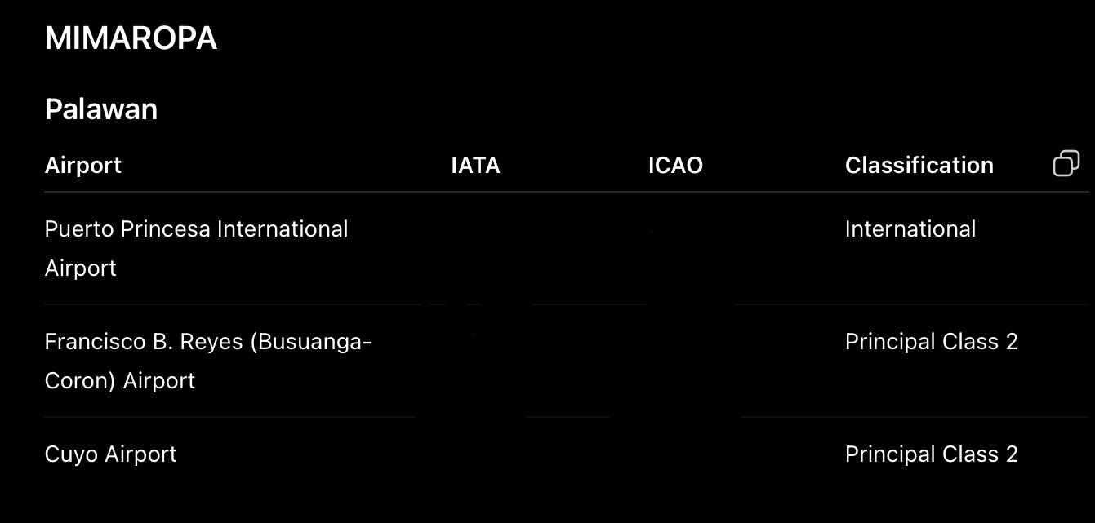Viewport: 1095px width, 523px height.
Task: Click the Classification column header
Action: [919, 166]
